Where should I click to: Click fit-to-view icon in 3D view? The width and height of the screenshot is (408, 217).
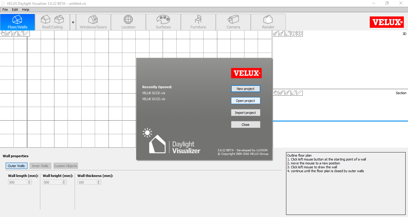tap(288, 33)
